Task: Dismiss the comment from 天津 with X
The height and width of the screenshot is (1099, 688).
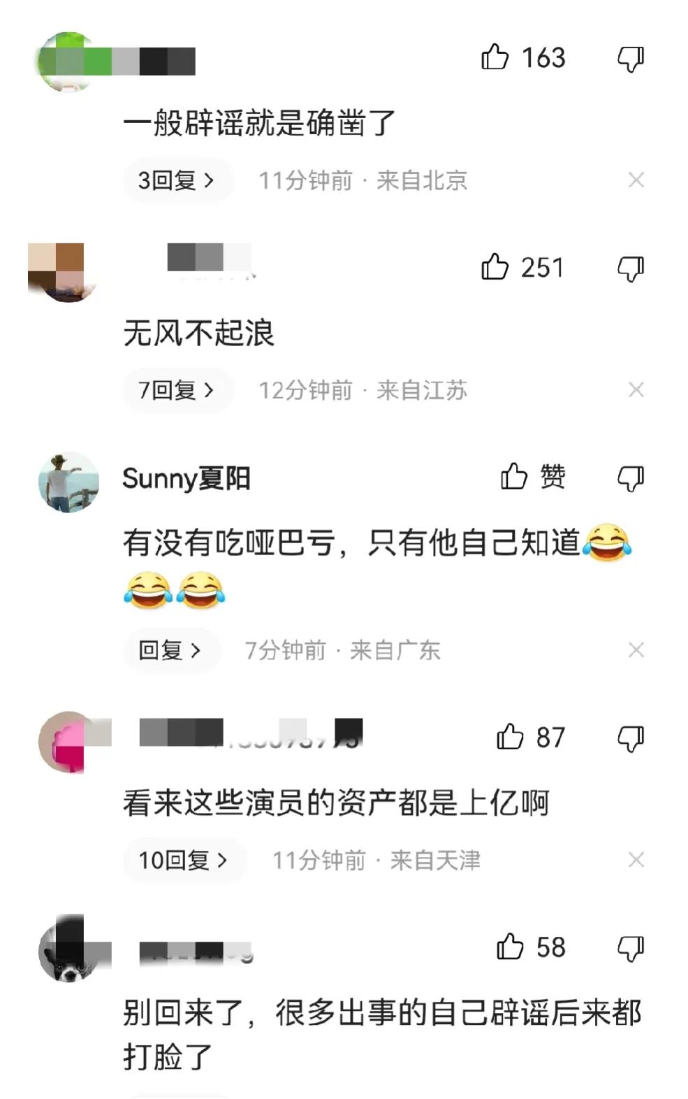Action: (636, 860)
